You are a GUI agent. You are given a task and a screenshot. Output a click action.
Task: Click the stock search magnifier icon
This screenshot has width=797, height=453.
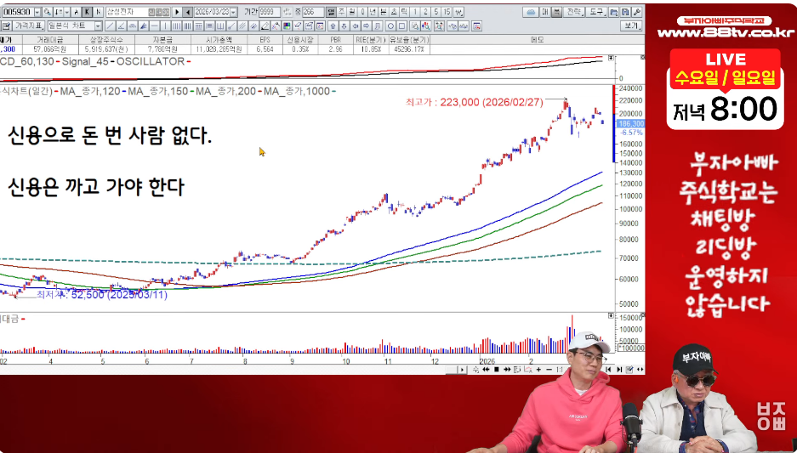point(48,12)
